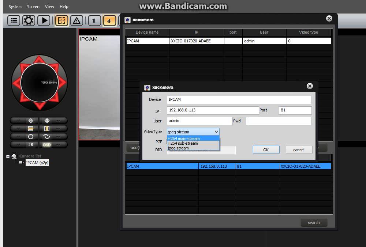This screenshot has height=247, width=366.
Task: Click XXCIO-017020-ADAEE cell in upper table
Action: click(197, 41)
